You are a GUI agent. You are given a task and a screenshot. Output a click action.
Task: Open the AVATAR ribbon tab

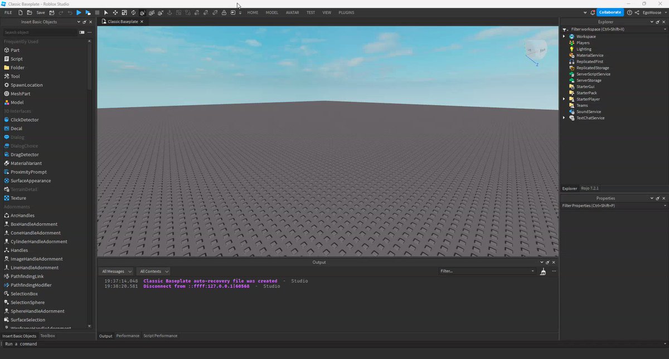(x=292, y=12)
